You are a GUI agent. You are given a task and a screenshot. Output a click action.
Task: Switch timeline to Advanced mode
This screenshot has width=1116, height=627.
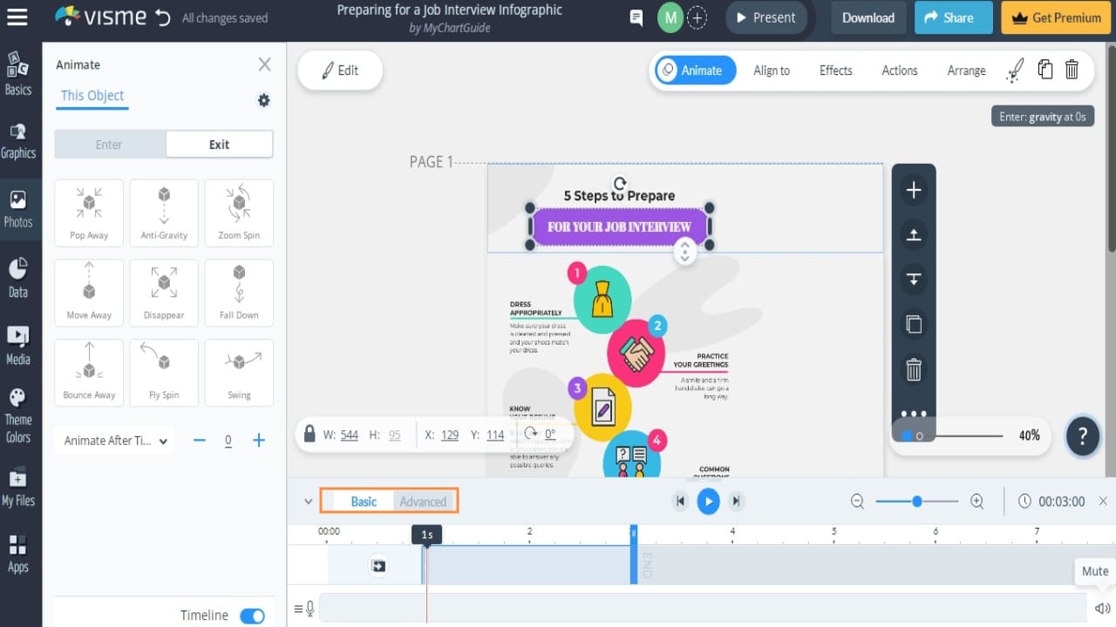(x=423, y=502)
